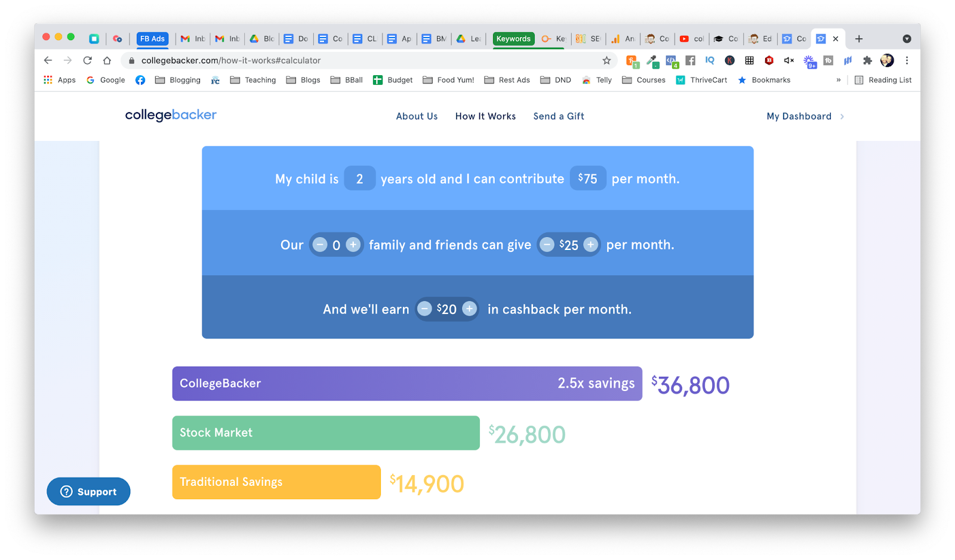This screenshot has height=560, width=955.
Task: Open the grid table extension icon
Action: click(x=750, y=60)
